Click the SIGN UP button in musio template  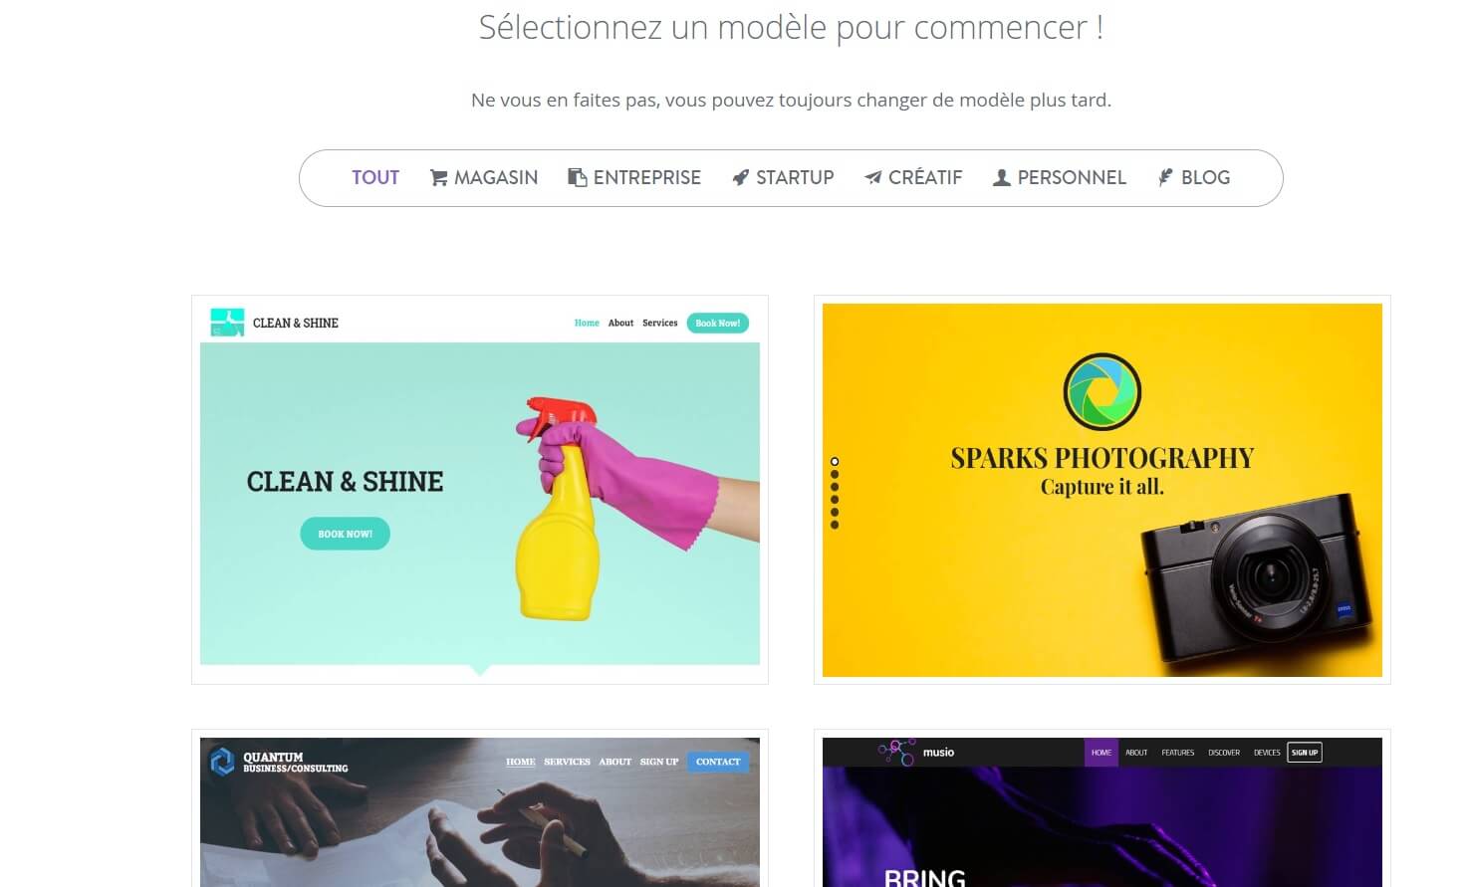[1305, 753]
